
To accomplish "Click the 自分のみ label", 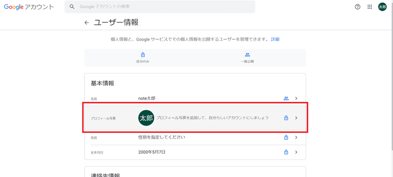I will point(143,61).
